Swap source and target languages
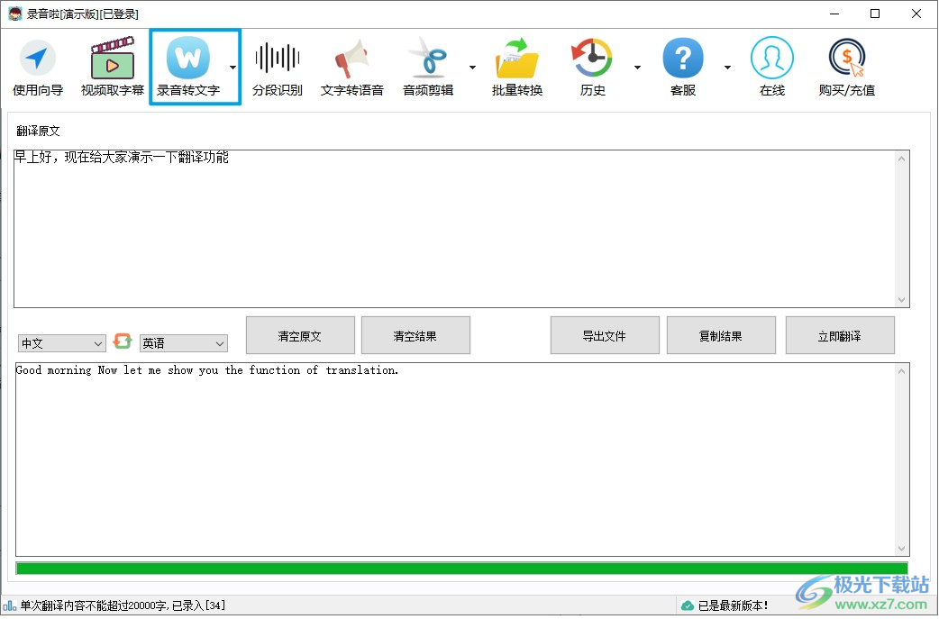Image resolution: width=939 pixels, height=619 pixels. click(123, 341)
